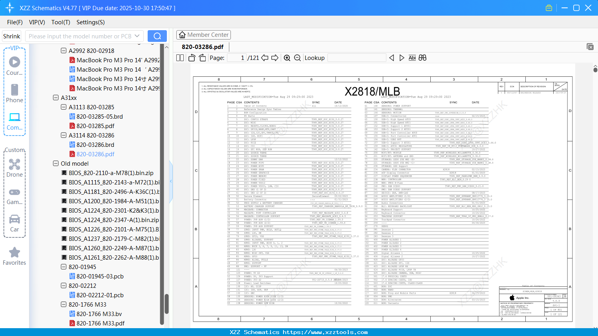Open the Member Center
Viewport: 598px width, 336px height.
pos(203,35)
